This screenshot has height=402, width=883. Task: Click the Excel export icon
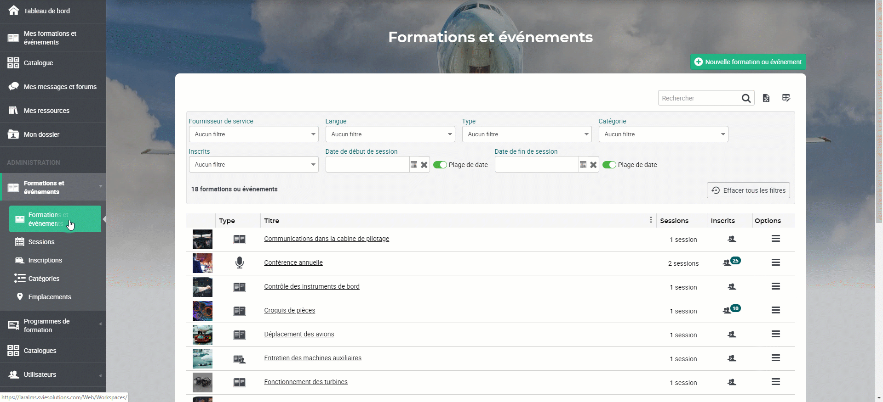(766, 98)
